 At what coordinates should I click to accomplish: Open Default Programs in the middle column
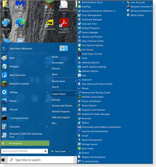(x=61, y=112)
